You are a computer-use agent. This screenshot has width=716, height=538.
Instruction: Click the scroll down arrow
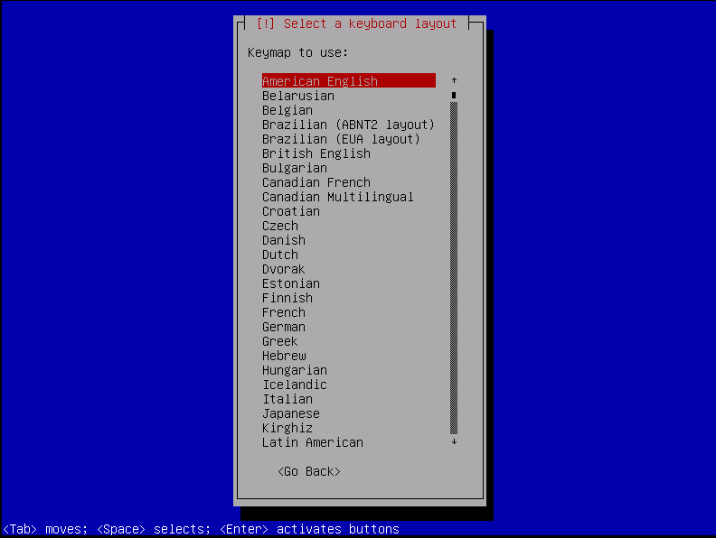454,442
